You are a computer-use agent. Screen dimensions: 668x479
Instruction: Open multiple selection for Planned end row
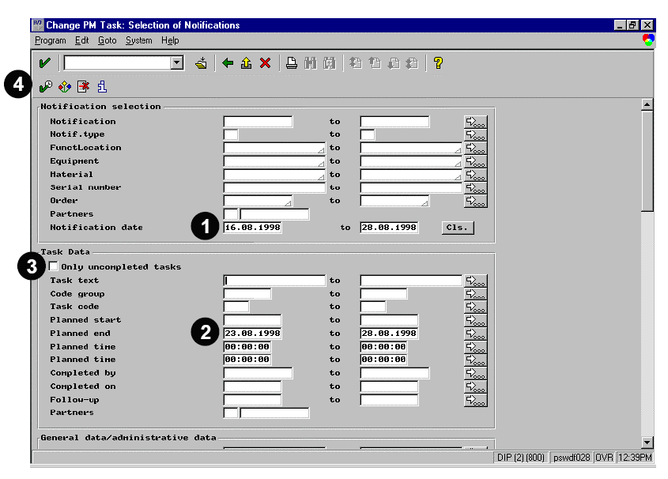point(475,334)
